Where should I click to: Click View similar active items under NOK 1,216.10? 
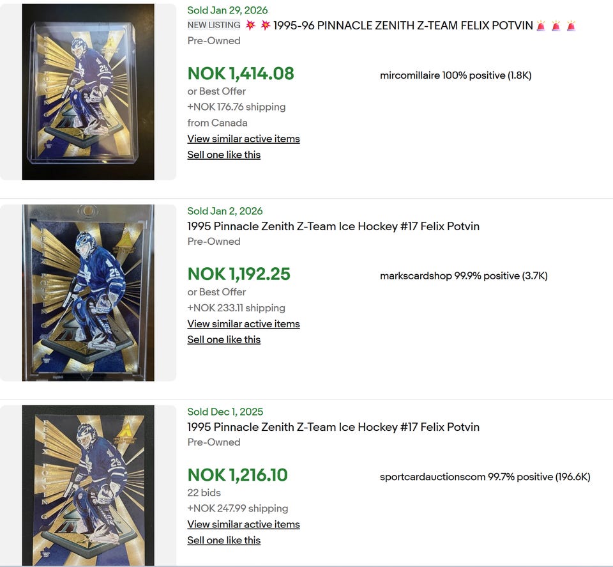[243, 524]
